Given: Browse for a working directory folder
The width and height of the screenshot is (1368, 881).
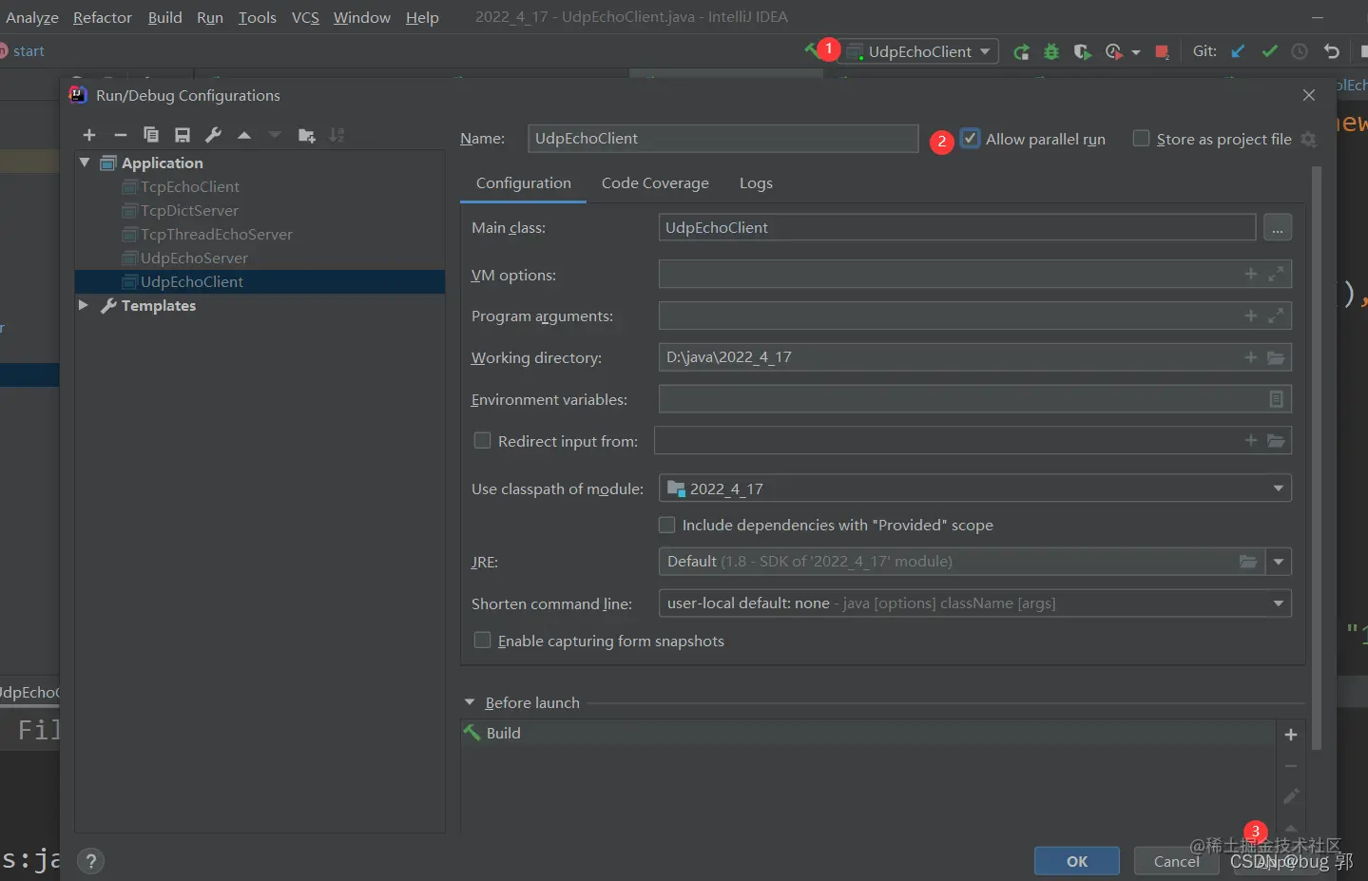Looking at the screenshot, I should 1276,357.
